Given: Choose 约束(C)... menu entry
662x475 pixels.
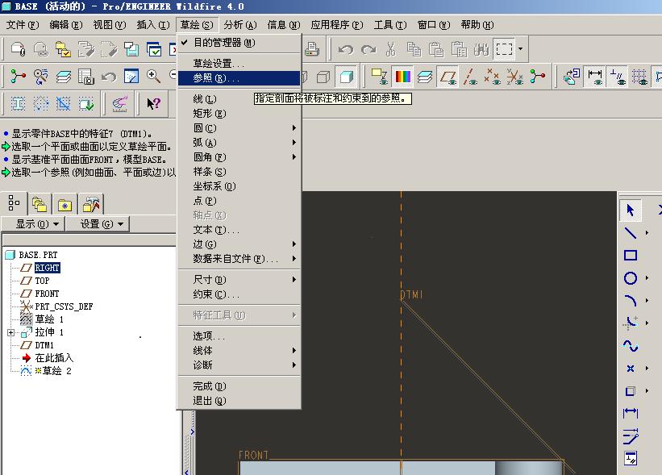Looking at the screenshot, I should click(x=239, y=294).
